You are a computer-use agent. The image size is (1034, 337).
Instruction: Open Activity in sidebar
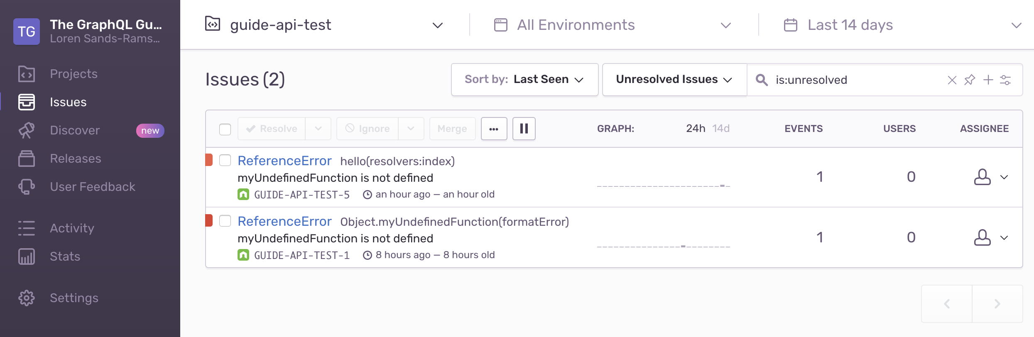[72, 228]
